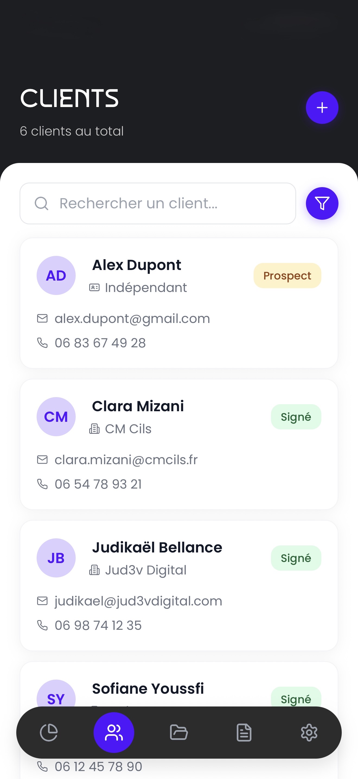Open Alex Dupont's client name
The width and height of the screenshot is (358, 779).
click(x=136, y=265)
